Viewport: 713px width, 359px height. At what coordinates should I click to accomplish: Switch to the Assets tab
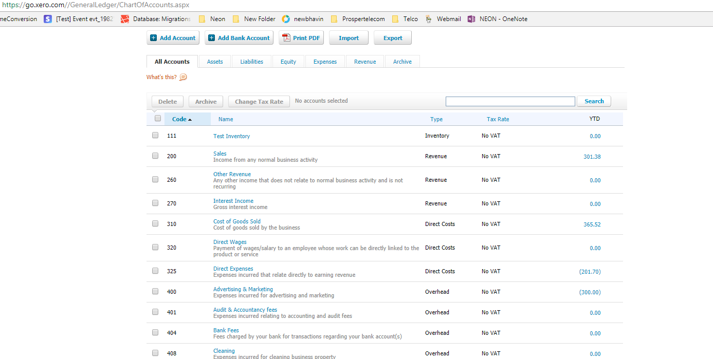(214, 61)
